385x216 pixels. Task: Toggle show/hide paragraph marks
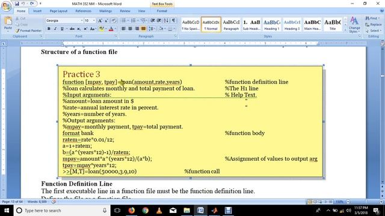(173, 21)
